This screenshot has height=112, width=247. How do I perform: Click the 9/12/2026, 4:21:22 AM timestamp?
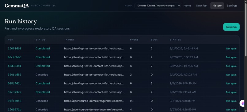[183, 75]
